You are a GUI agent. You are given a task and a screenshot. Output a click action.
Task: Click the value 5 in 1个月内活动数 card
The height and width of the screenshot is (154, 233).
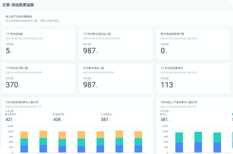pyautogui.click(x=8, y=51)
